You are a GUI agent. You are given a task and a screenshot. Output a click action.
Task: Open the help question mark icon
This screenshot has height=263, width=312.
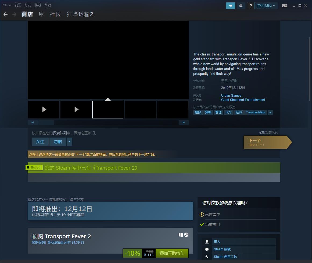tap(251, 6)
